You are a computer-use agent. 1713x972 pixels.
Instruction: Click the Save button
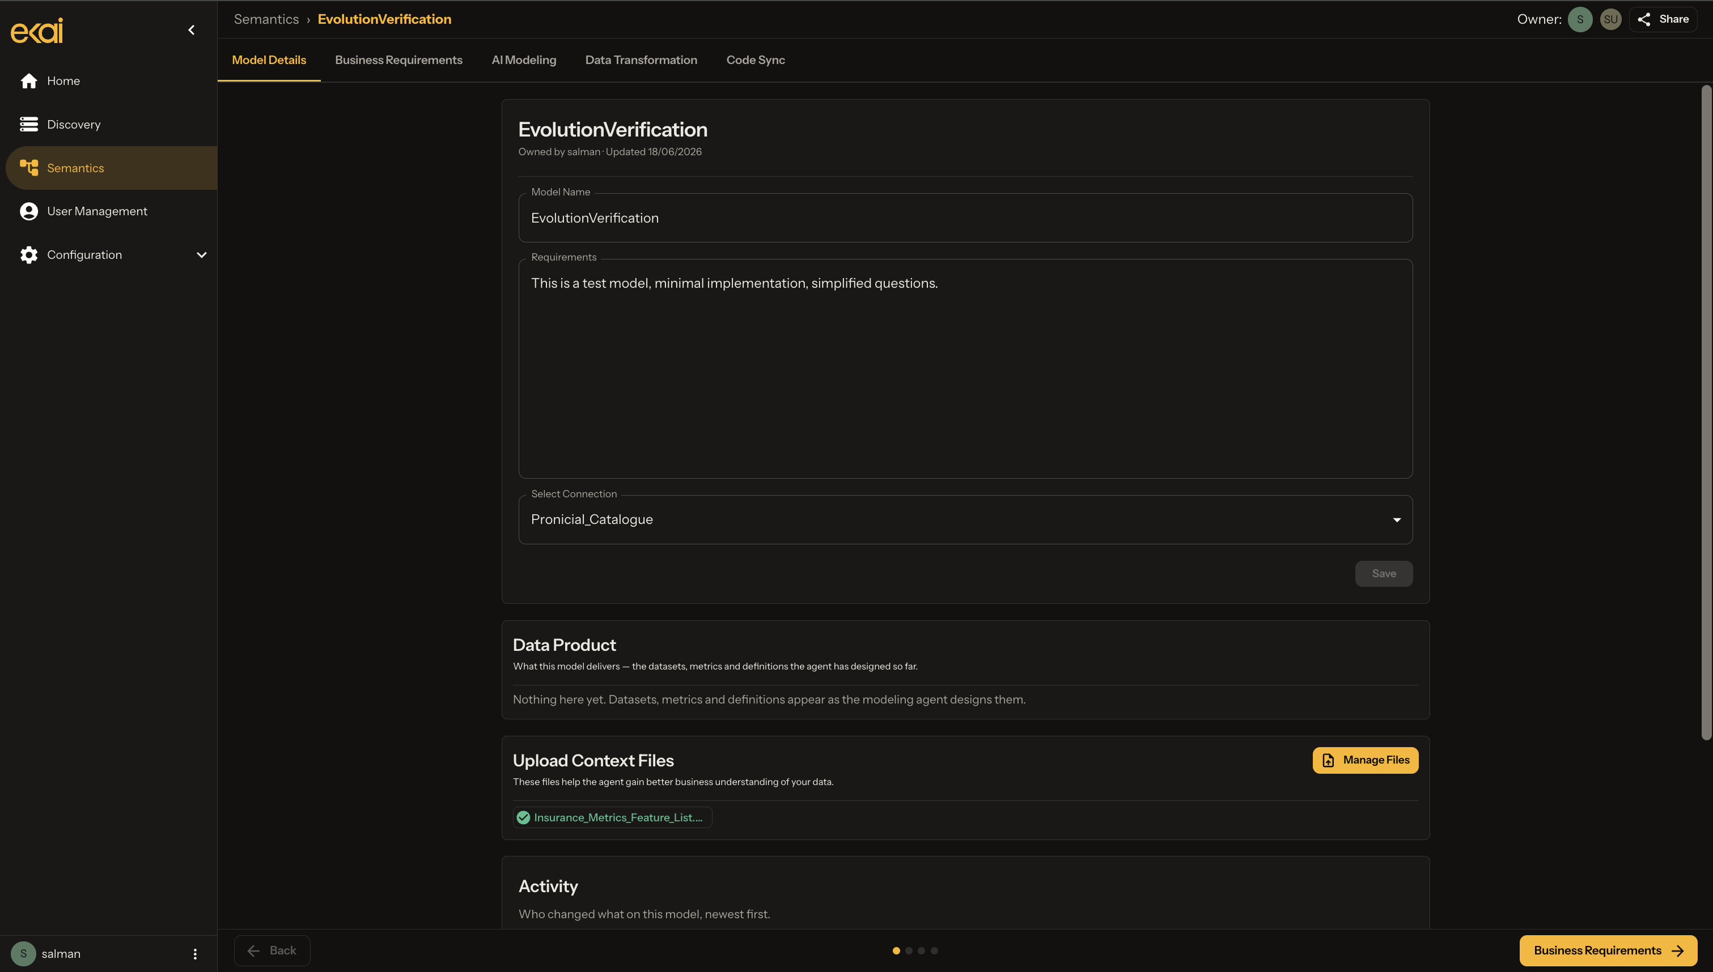[1384, 573]
